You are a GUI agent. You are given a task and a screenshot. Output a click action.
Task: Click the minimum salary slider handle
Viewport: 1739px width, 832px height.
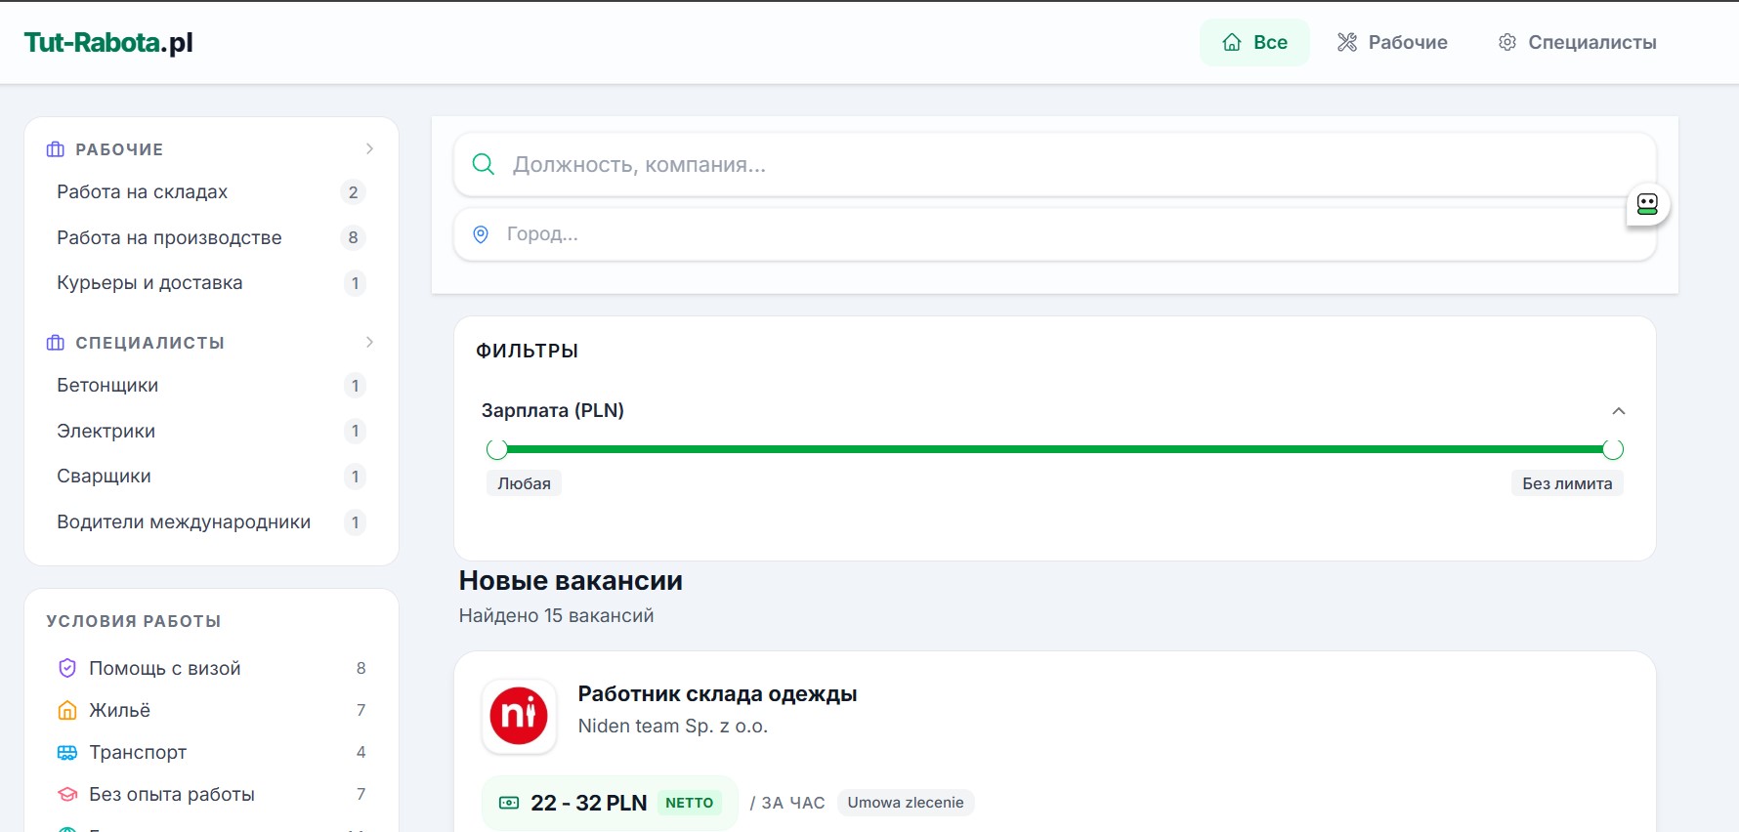click(497, 449)
